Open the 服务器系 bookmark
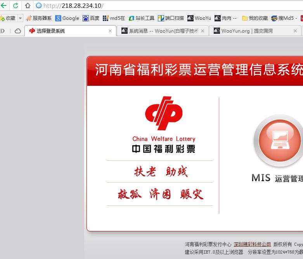303x259 pixels. 39,18
